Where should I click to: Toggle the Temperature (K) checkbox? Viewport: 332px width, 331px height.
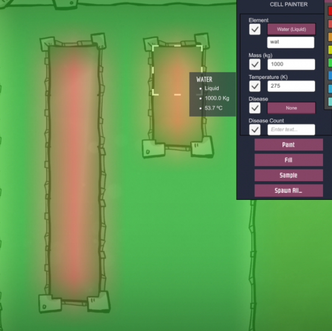point(255,86)
